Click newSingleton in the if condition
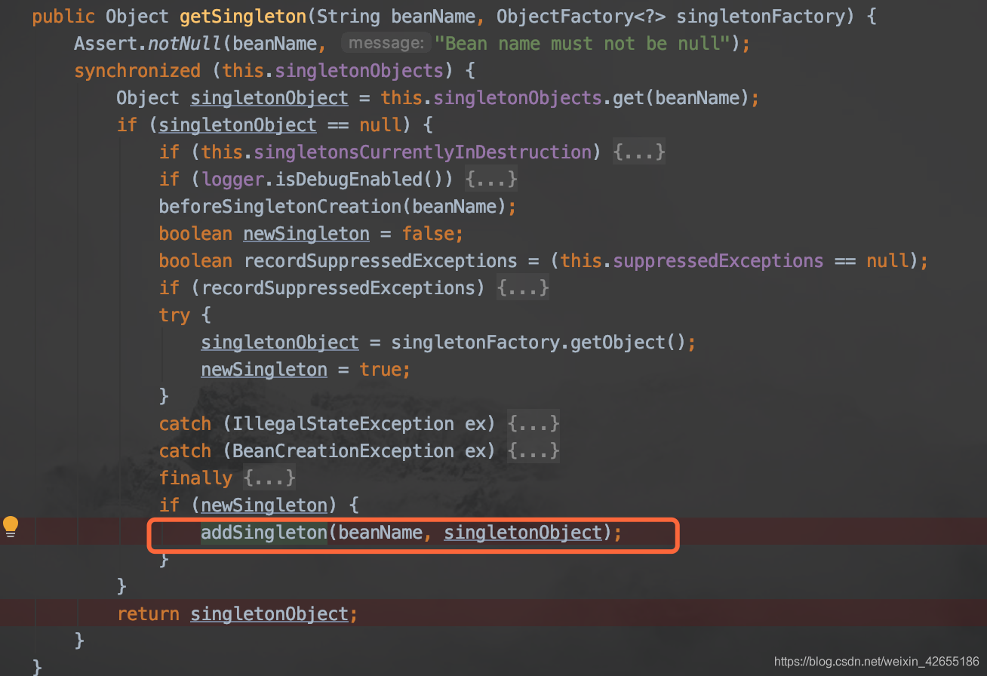The image size is (987, 676). pos(264,505)
